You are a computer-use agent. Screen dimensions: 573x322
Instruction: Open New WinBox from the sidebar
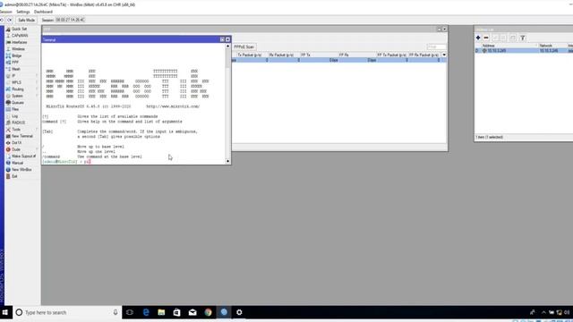21,170
